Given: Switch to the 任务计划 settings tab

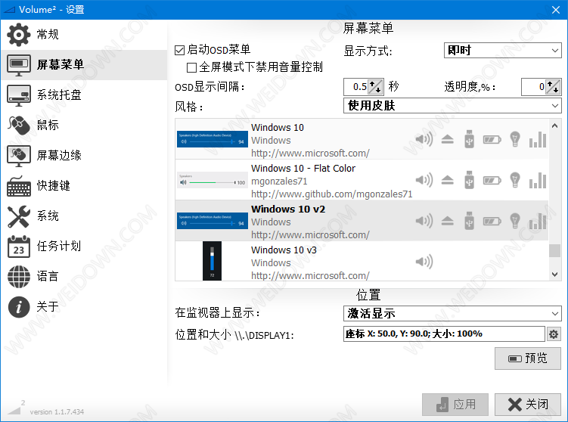Looking at the screenshot, I should 84,247.
